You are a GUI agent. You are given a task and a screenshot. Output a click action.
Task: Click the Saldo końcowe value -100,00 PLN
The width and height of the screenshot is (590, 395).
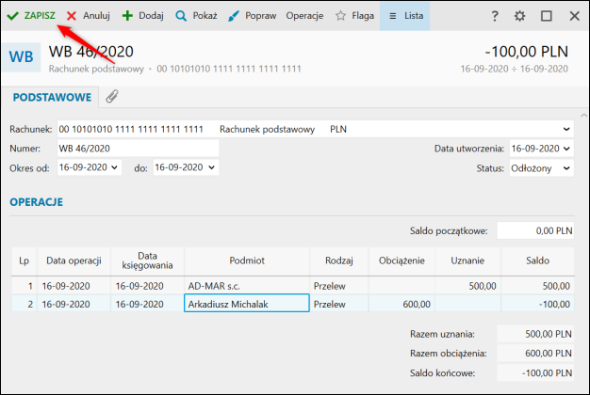(x=535, y=372)
